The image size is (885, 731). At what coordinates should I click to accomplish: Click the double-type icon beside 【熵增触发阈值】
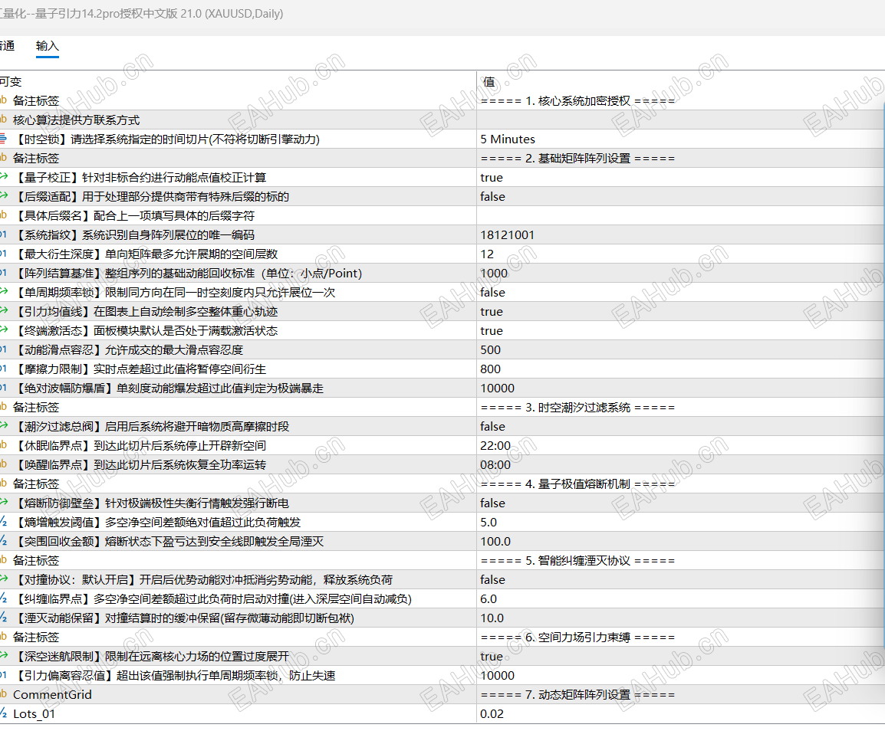coord(3,522)
